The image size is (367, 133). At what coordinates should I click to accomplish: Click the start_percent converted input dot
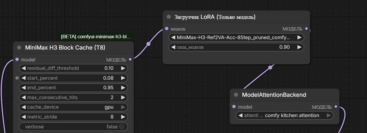point(17,78)
